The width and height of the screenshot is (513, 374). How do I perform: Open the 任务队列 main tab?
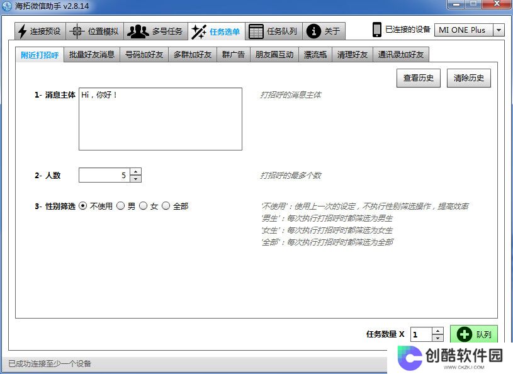pyautogui.click(x=274, y=31)
